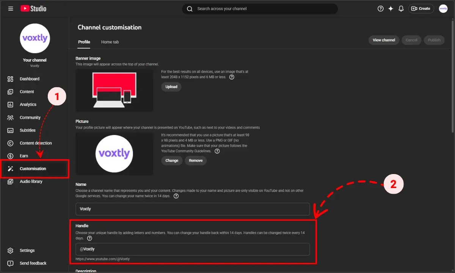Click the Subtitles icon in sidebar
The width and height of the screenshot is (455, 273).
[11, 130]
